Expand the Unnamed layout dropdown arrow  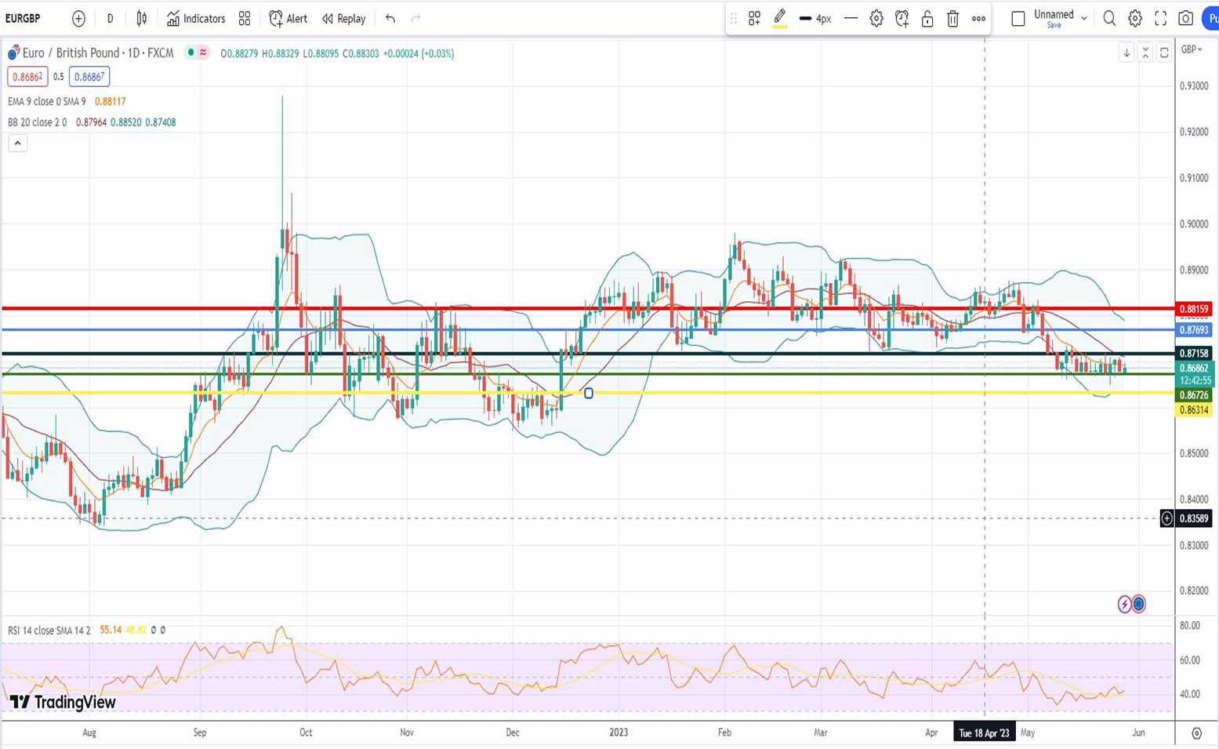tap(1084, 18)
